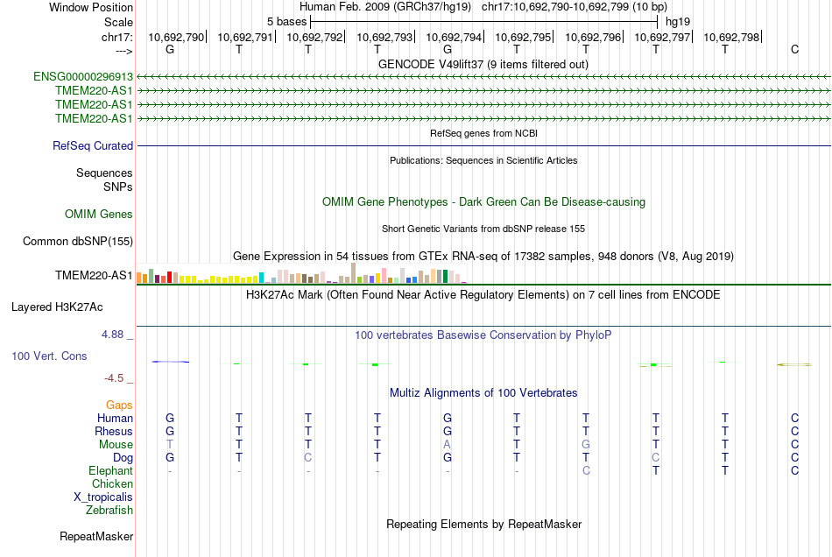The width and height of the screenshot is (832, 557).
Task: Open the Basewise Conservation by PhyloP title
Action: (483, 335)
